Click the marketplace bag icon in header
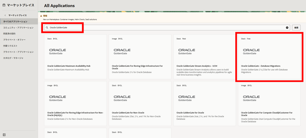 (4, 5)
